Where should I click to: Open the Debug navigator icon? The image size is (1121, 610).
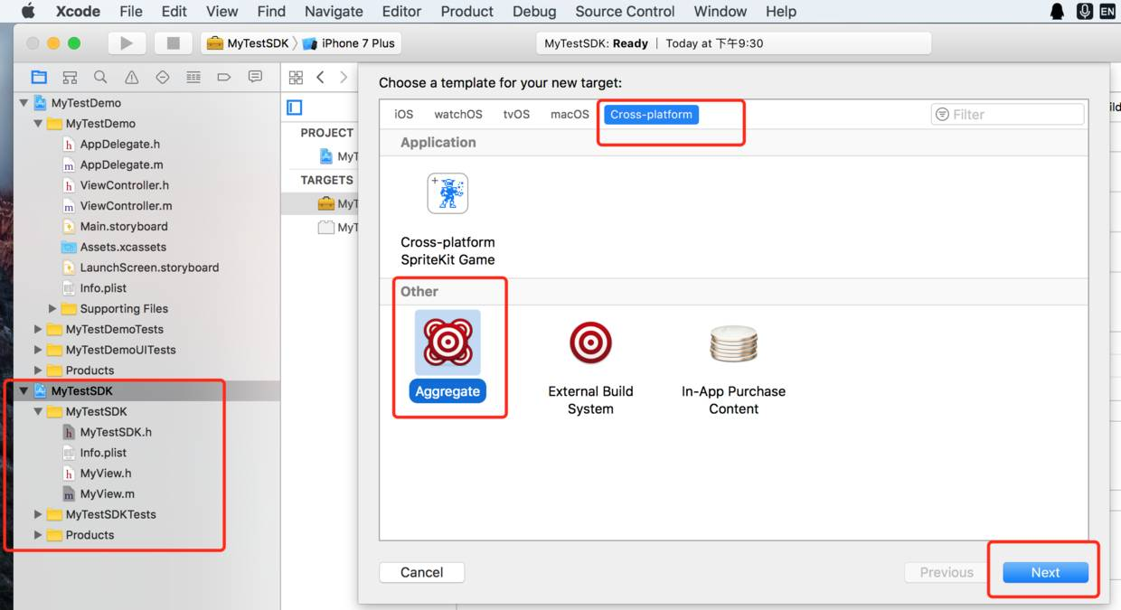(x=193, y=78)
